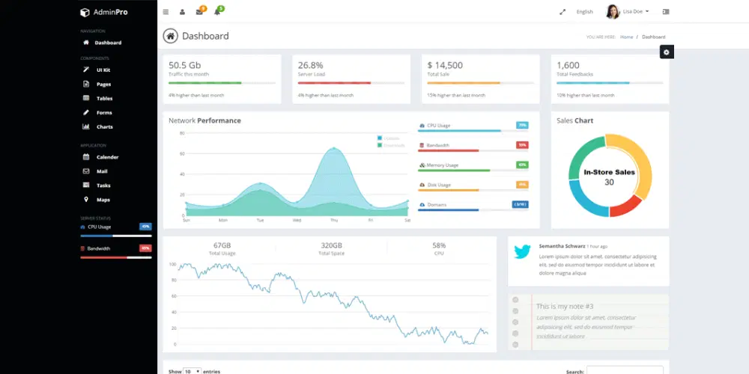Open the settings gear button
The image size is (749, 374).
pyautogui.click(x=667, y=52)
